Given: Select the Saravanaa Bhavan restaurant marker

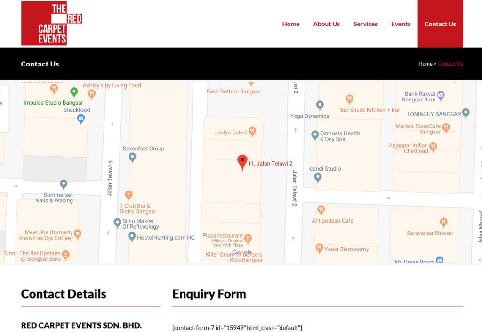Looking at the screenshot, I should tap(443, 223).
